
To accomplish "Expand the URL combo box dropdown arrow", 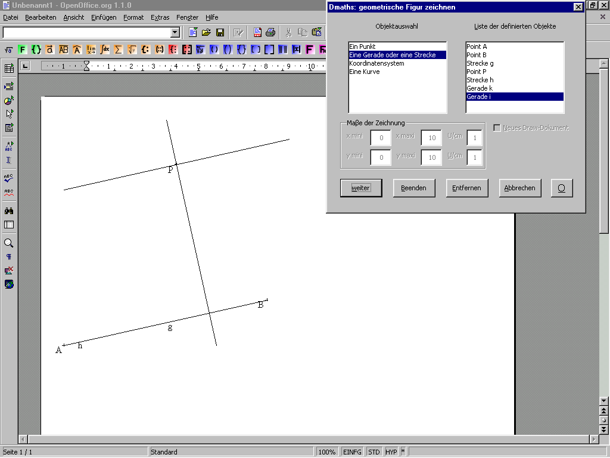I will [175, 32].
